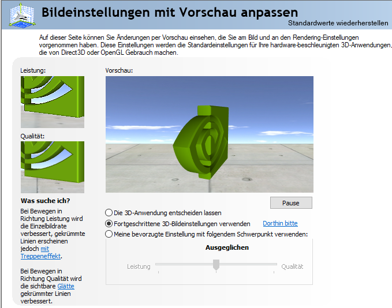Click the 3D settings icon beside the page title
The image size is (392, 308).
[22, 16]
